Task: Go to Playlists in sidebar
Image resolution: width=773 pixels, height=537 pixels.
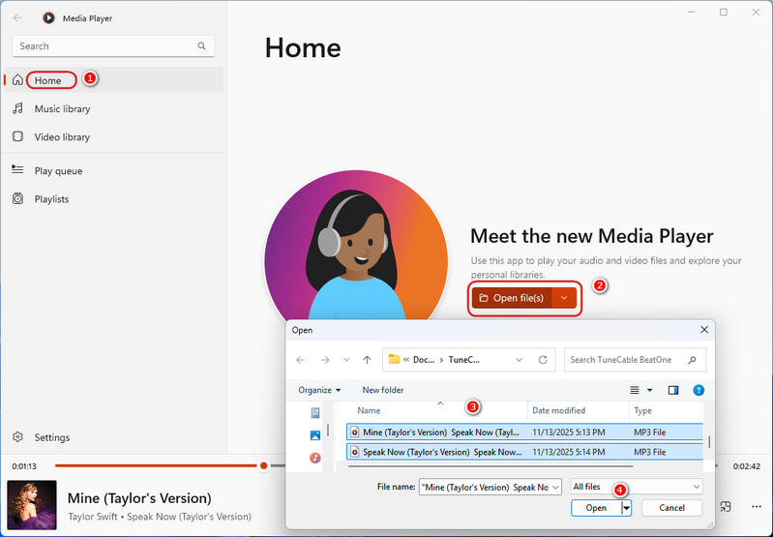Action: (x=51, y=198)
